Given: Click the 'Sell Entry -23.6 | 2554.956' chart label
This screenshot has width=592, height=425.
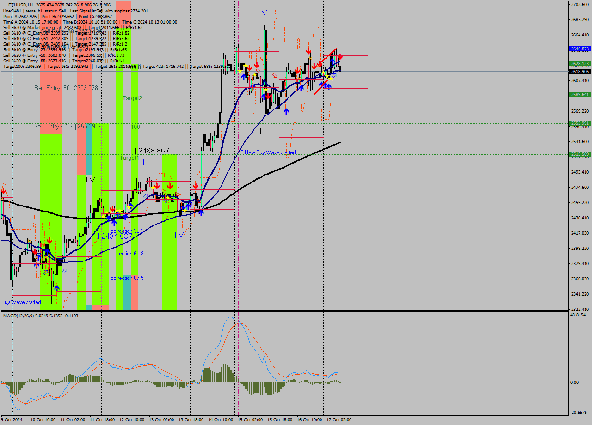Looking at the screenshot, I should coord(68,126).
